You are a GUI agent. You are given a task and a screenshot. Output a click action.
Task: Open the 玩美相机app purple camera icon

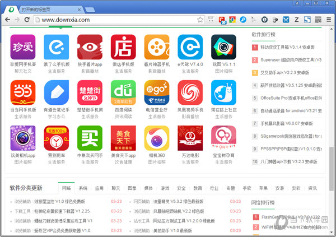23,138
